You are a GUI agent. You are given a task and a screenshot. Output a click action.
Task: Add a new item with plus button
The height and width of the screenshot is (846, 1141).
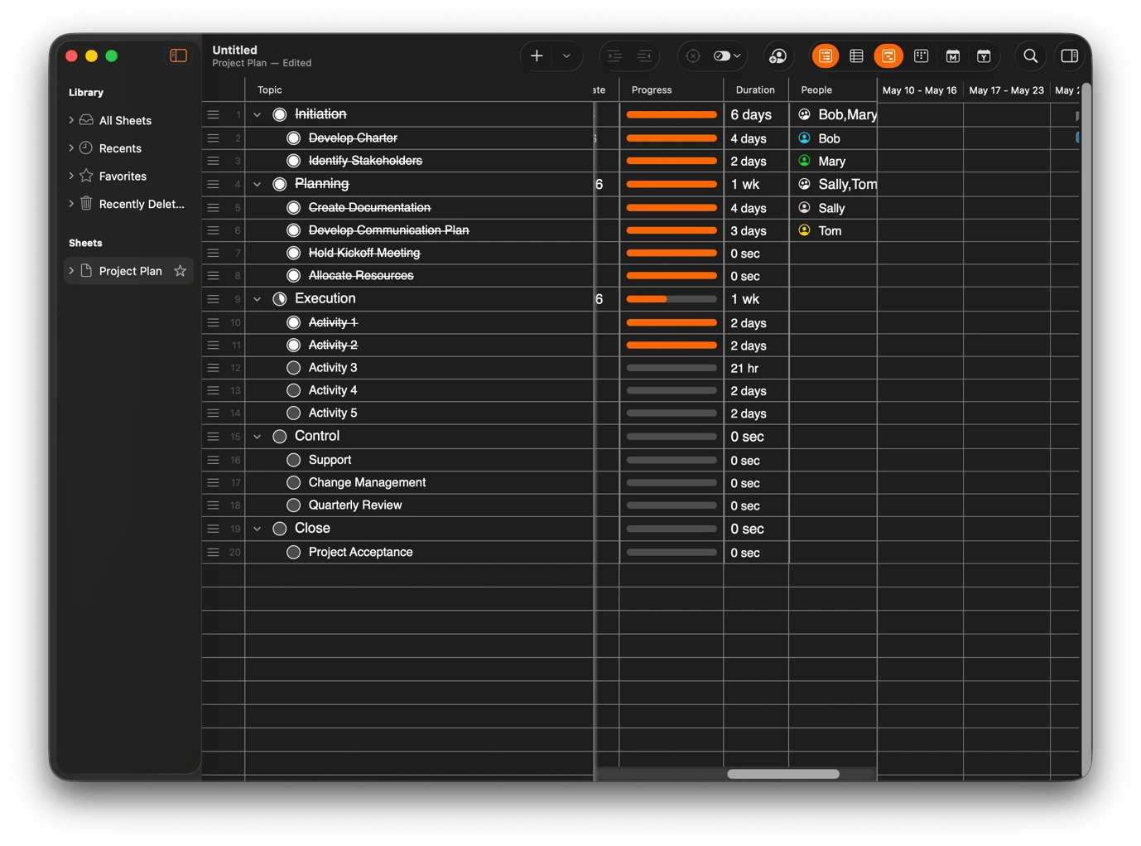tap(537, 56)
